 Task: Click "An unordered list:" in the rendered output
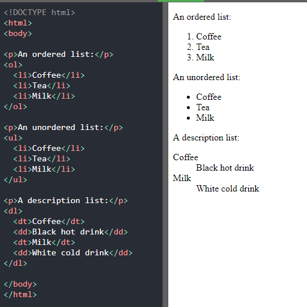[x=207, y=77]
